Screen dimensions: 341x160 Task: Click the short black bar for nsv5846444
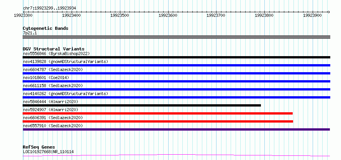pos(142,105)
